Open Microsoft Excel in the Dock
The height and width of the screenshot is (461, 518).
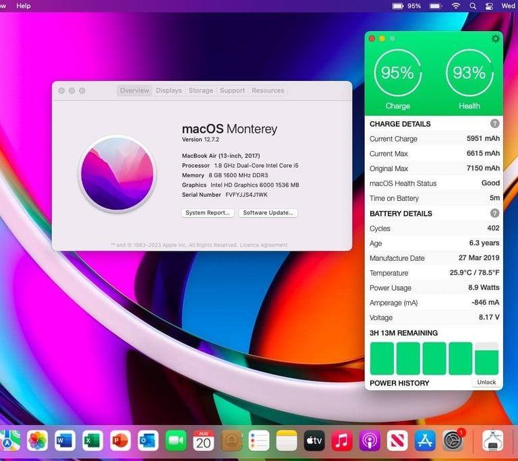pyautogui.click(x=92, y=441)
